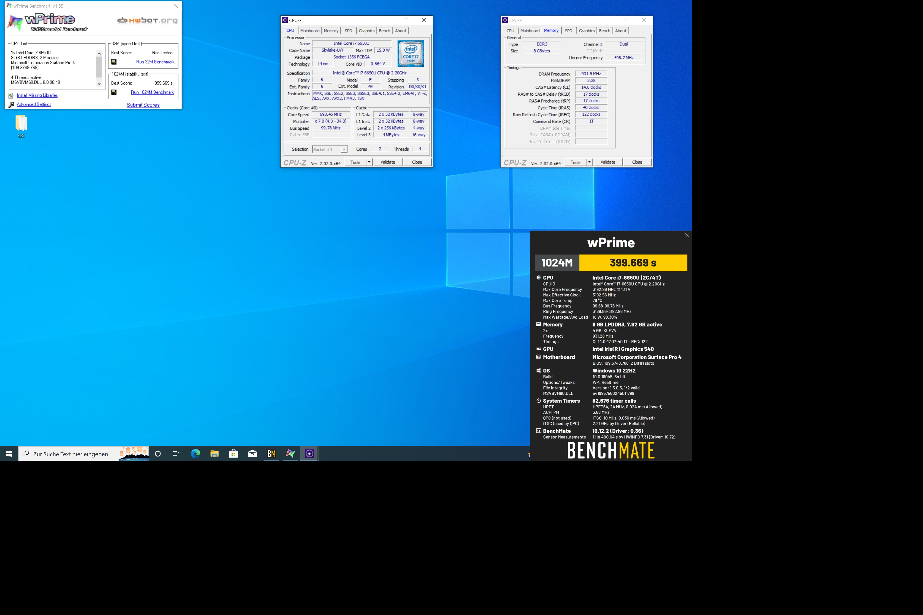Click the Advanced Settings wrench icon
This screenshot has height=615, width=923.
coord(11,105)
